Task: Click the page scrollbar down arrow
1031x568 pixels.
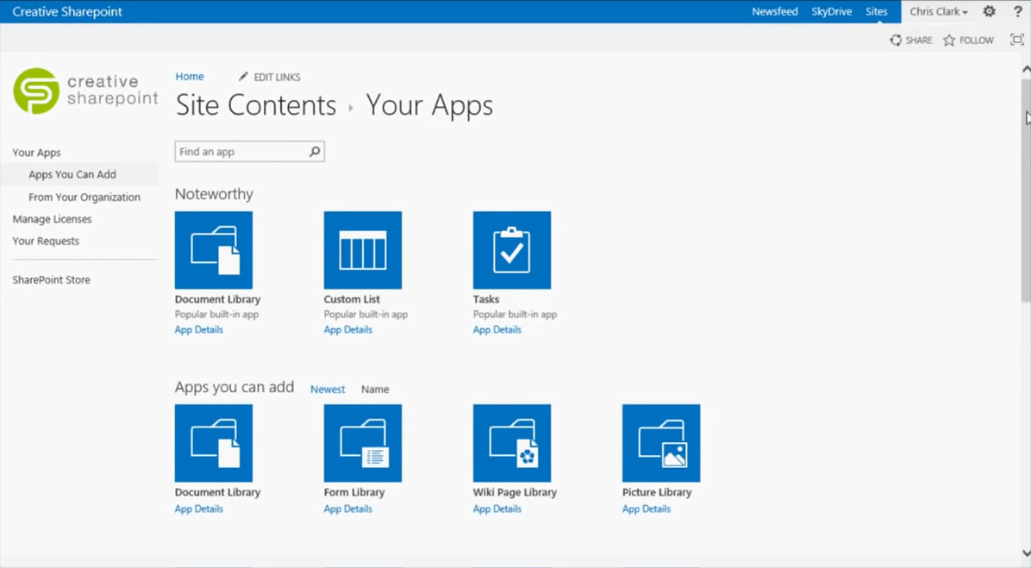Action: click(1026, 552)
